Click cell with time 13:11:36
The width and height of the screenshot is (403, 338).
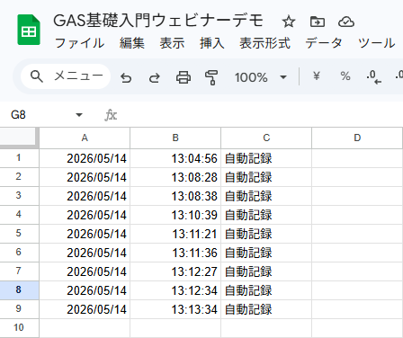coord(175,253)
